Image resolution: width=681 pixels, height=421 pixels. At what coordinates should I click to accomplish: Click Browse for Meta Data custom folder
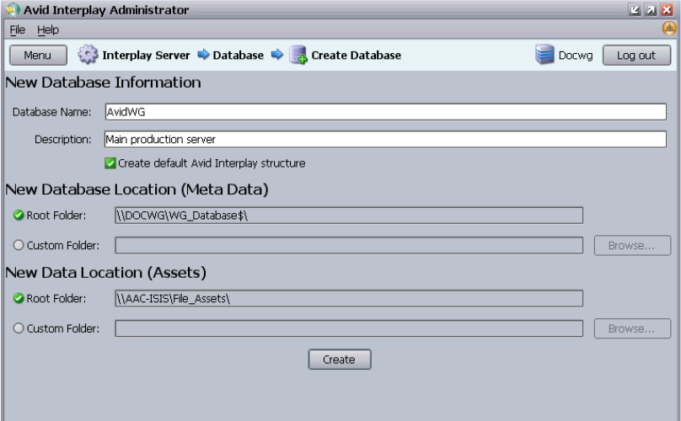click(x=632, y=246)
